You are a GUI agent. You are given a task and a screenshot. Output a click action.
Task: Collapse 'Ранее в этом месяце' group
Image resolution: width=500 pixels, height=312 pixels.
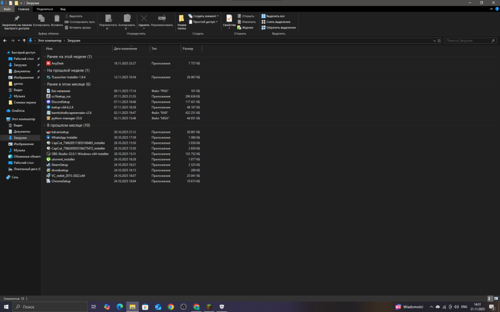[44, 84]
